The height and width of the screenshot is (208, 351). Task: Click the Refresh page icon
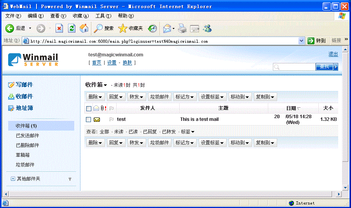72,28
